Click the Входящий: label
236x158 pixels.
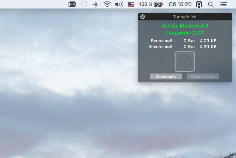162,41
